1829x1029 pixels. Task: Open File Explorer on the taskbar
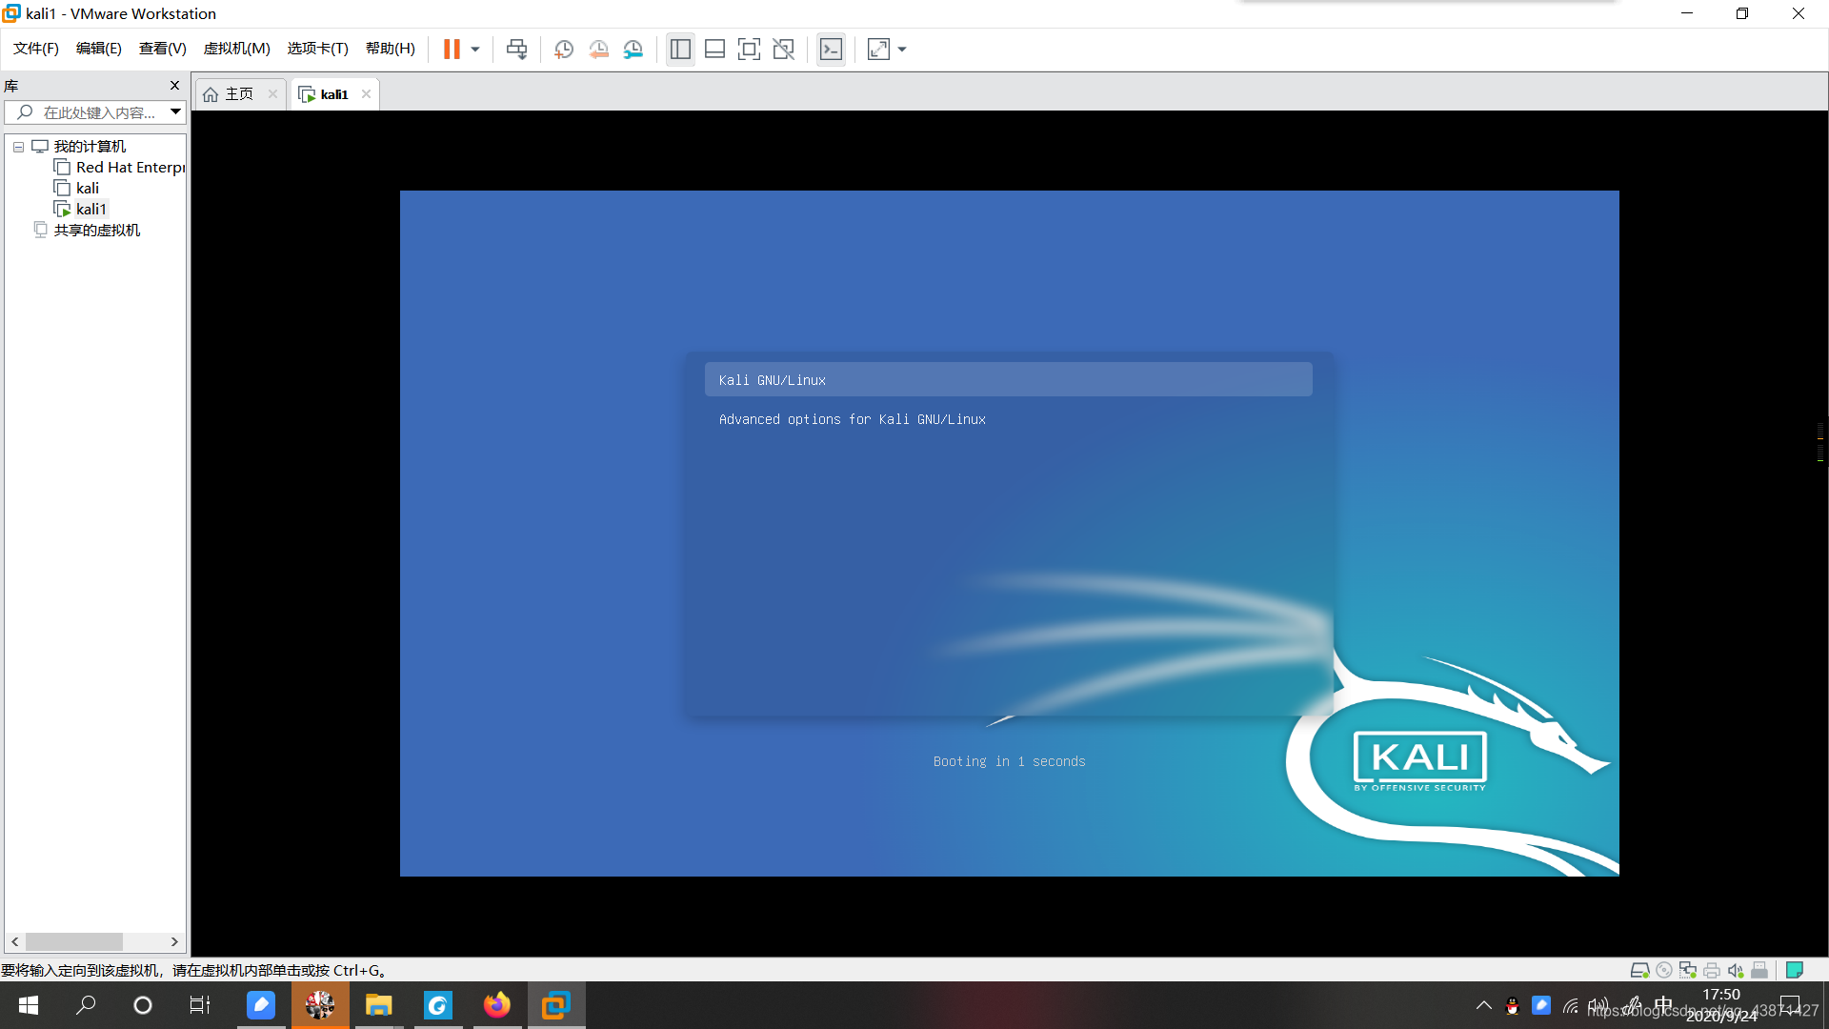379,1005
